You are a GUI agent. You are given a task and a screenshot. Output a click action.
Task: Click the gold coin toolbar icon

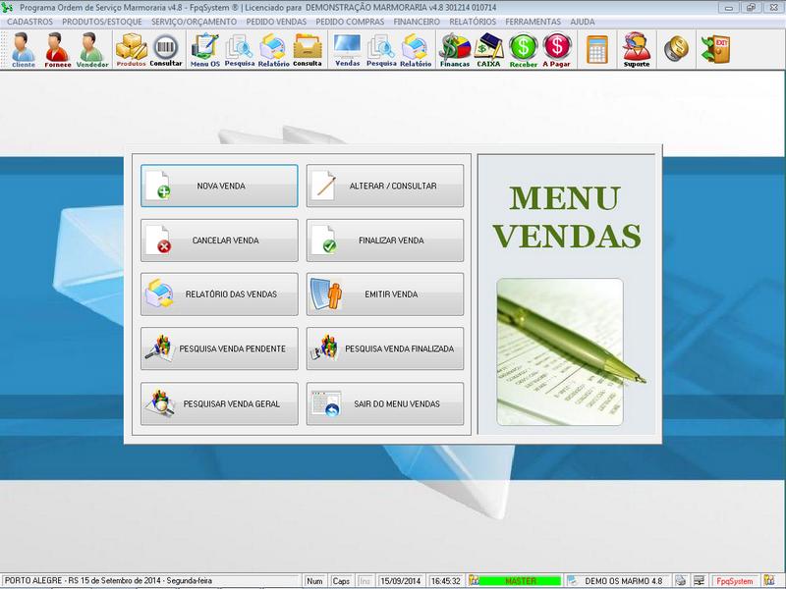click(x=676, y=49)
